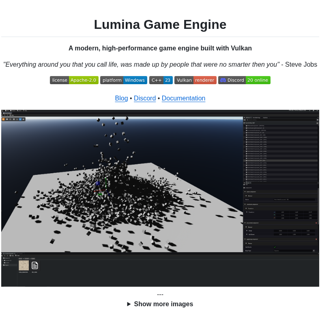Open the Lumina editor screenshot image
Screen dimensions: 320x316
coord(160,198)
